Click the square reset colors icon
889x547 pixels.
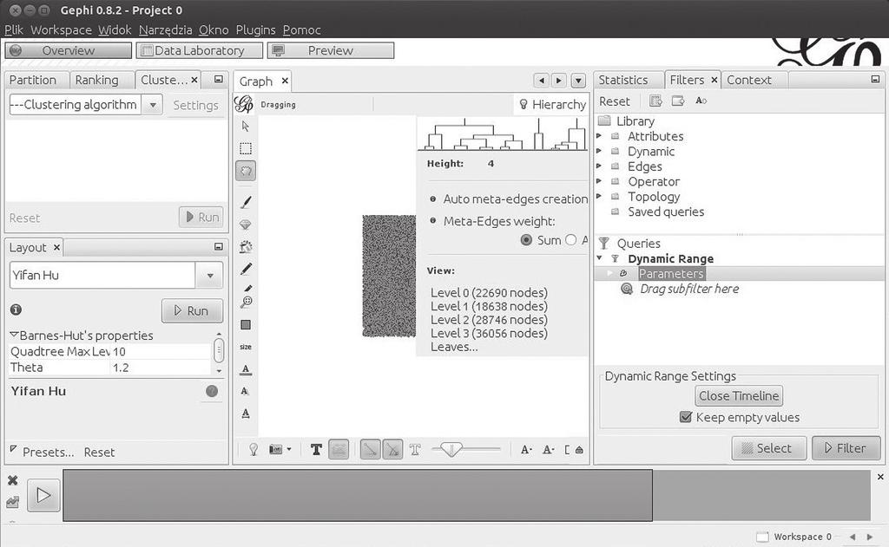pos(246,324)
